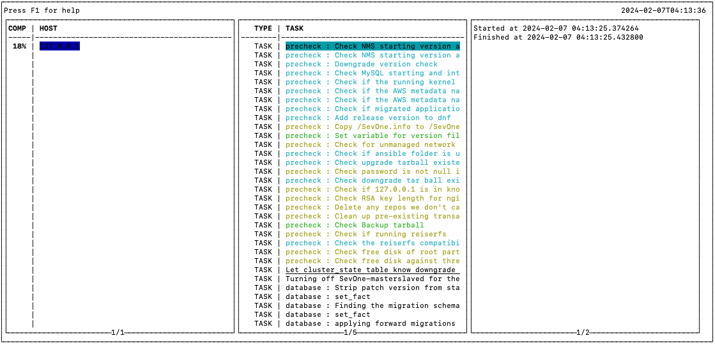Click the 2024-02-07T04:13:36 timestamp
The height and width of the screenshot is (345, 715).
(663, 10)
